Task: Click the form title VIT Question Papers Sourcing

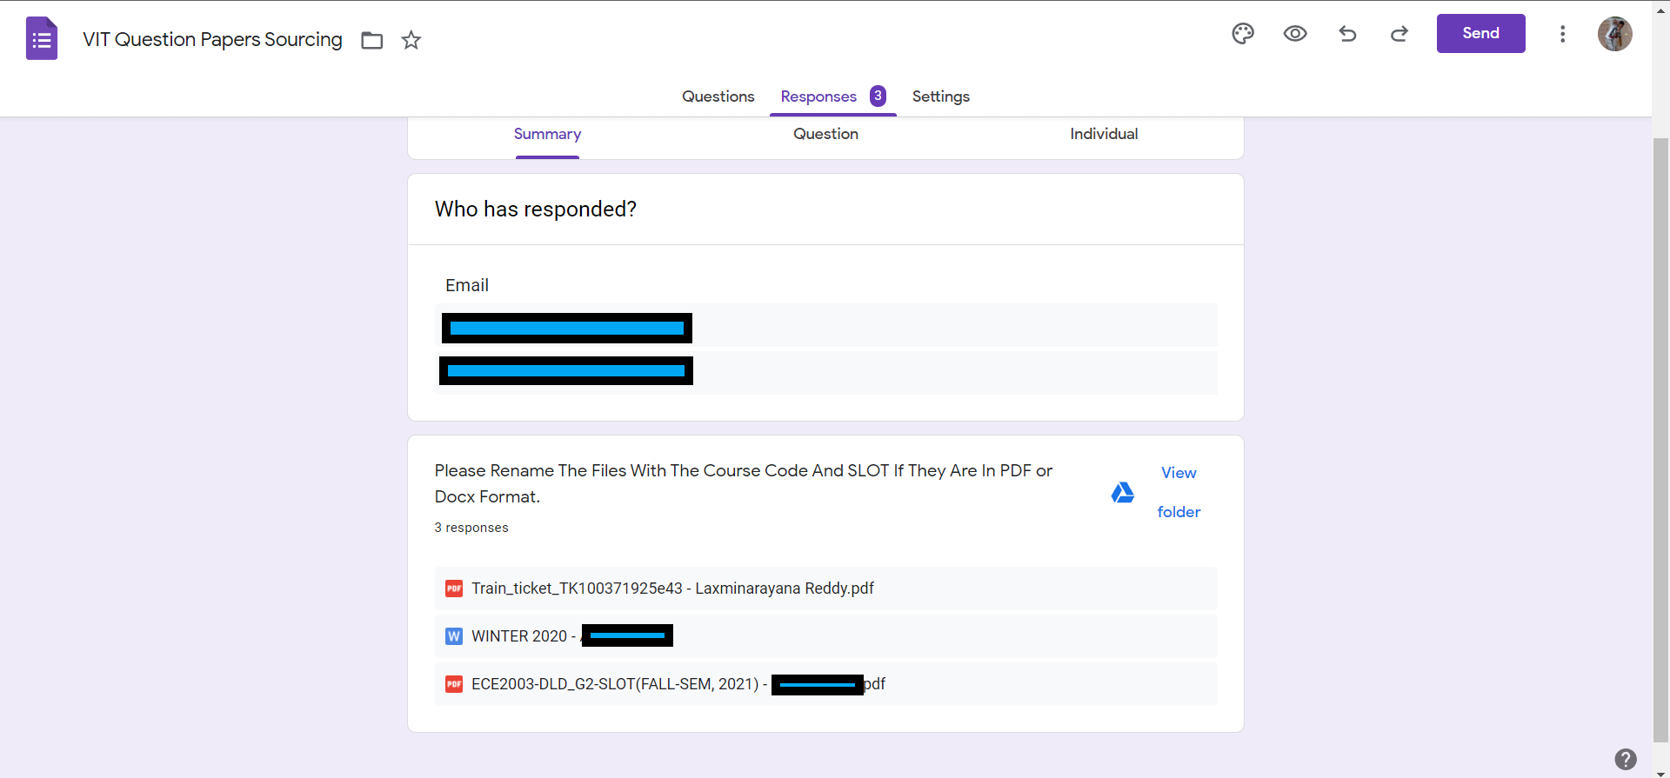Action: tap(213, 40)
